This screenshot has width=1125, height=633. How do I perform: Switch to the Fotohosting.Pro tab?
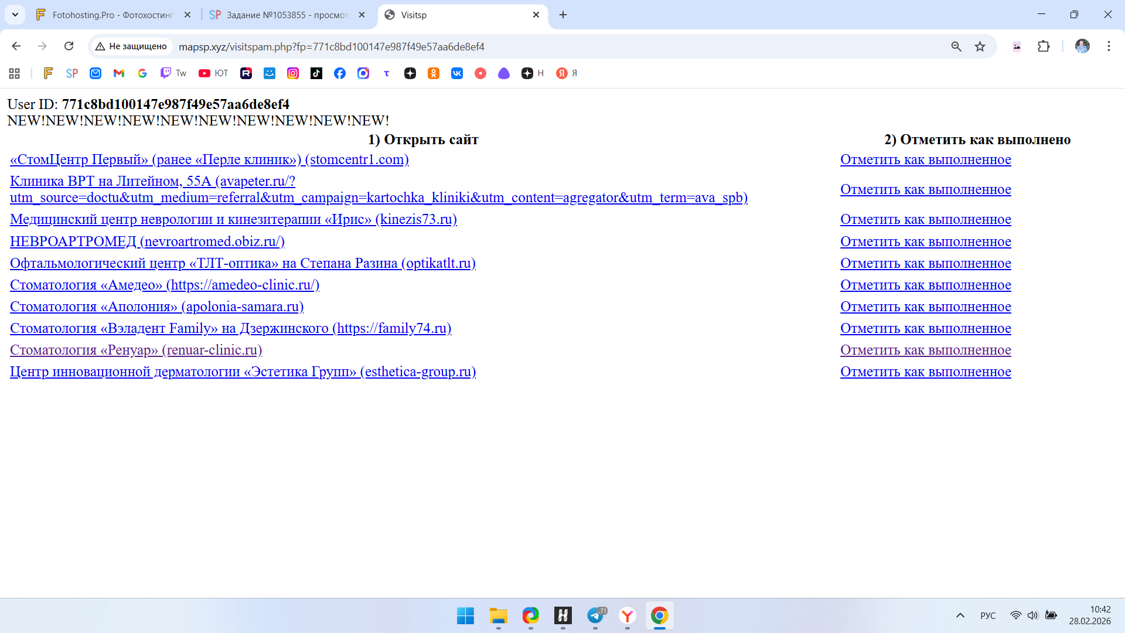[112, 15]
